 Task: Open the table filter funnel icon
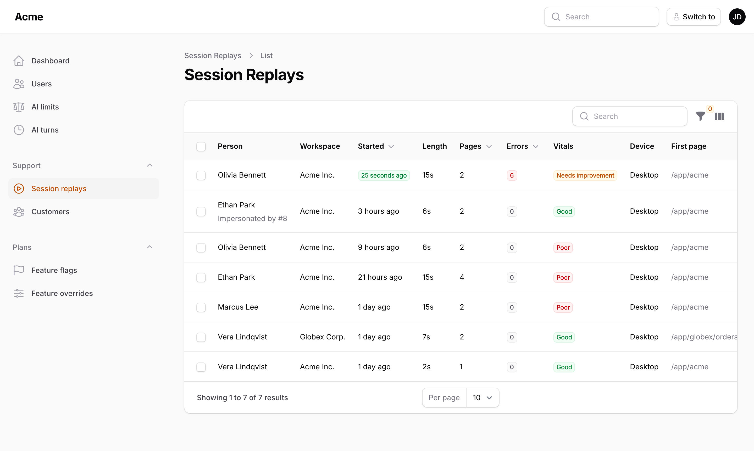pyautogui.click(x=700, y=116)
